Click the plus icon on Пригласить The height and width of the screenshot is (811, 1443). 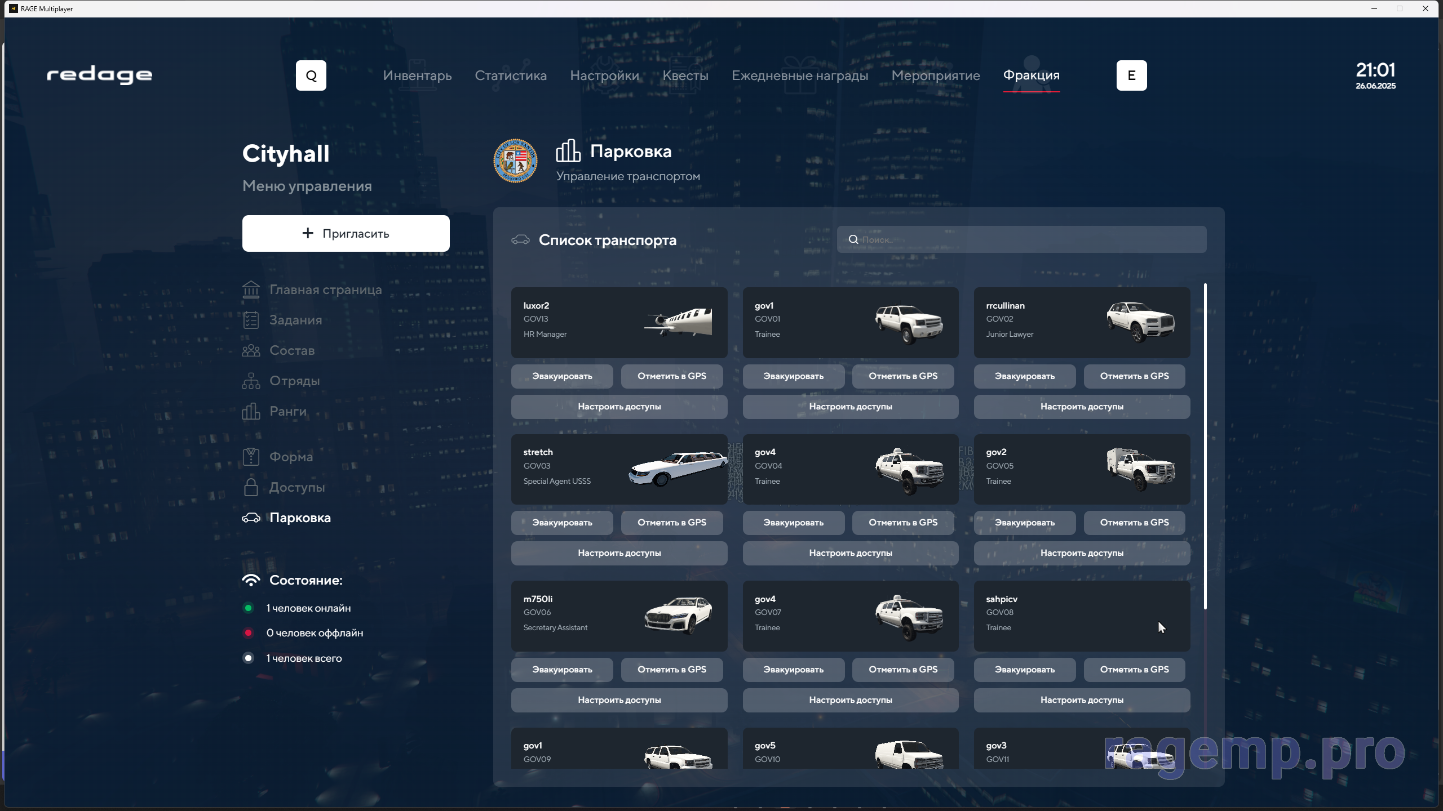[308, 233]
